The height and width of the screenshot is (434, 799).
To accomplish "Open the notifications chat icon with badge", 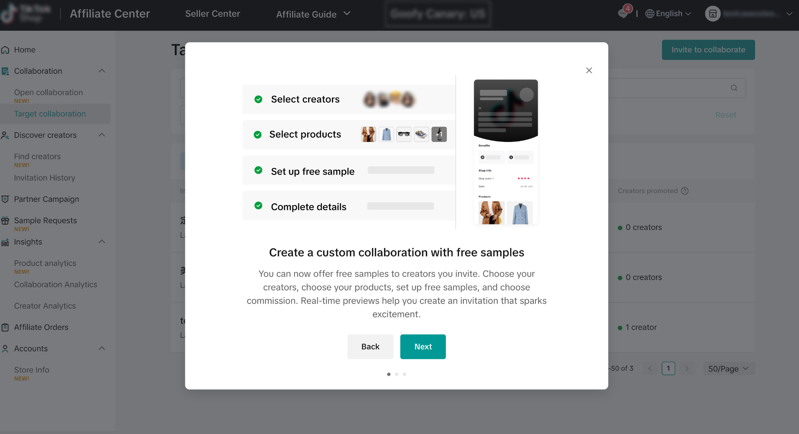I will click(622, 14).
